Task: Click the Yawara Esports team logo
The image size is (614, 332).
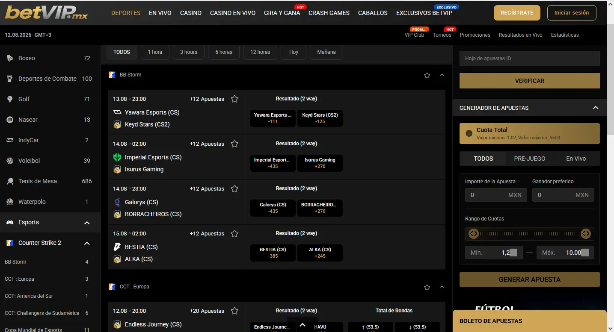Action: (117, 112)
